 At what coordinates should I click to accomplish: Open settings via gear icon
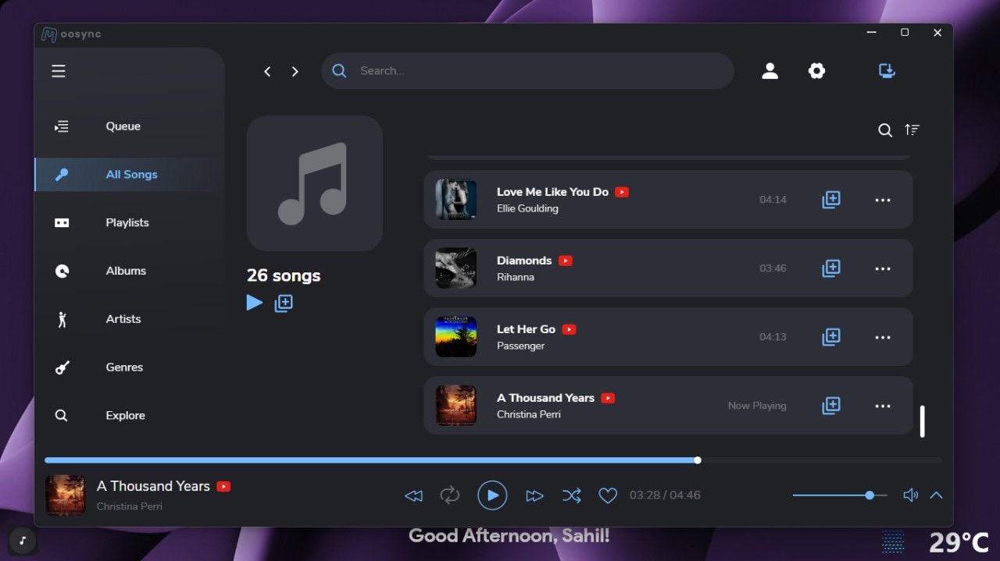(x=816, y=71)
